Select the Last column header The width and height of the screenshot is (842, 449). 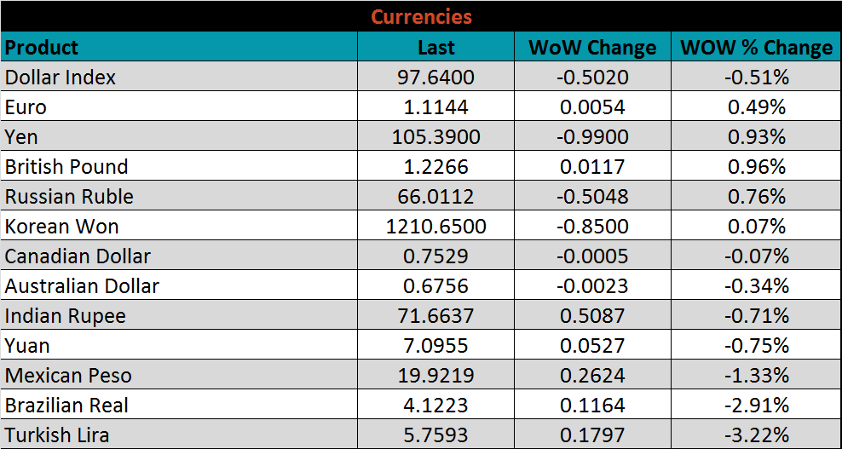(x=435, y=48)
